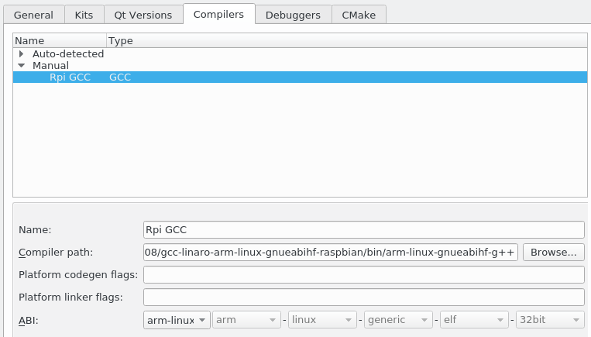Screen dimensions: 591x337
Task: Collapse the Manual compilers group
Action: 22,66
